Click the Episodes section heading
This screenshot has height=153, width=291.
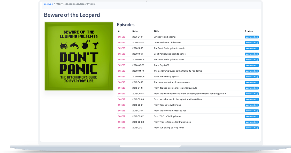[x=126, y=24]
